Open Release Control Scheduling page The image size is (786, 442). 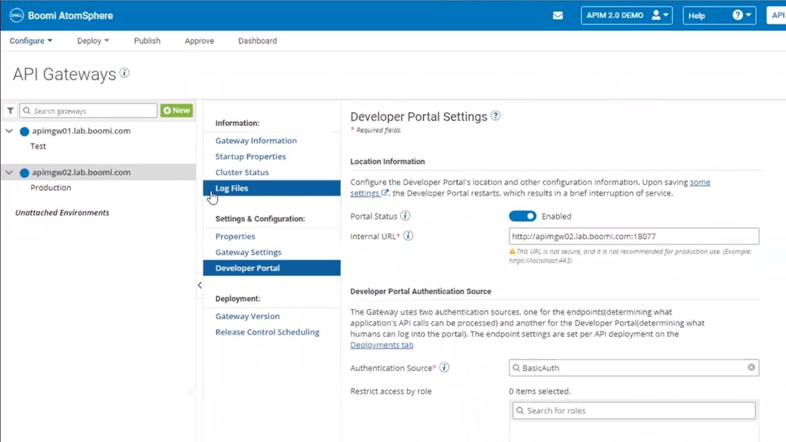click(267, 332)
